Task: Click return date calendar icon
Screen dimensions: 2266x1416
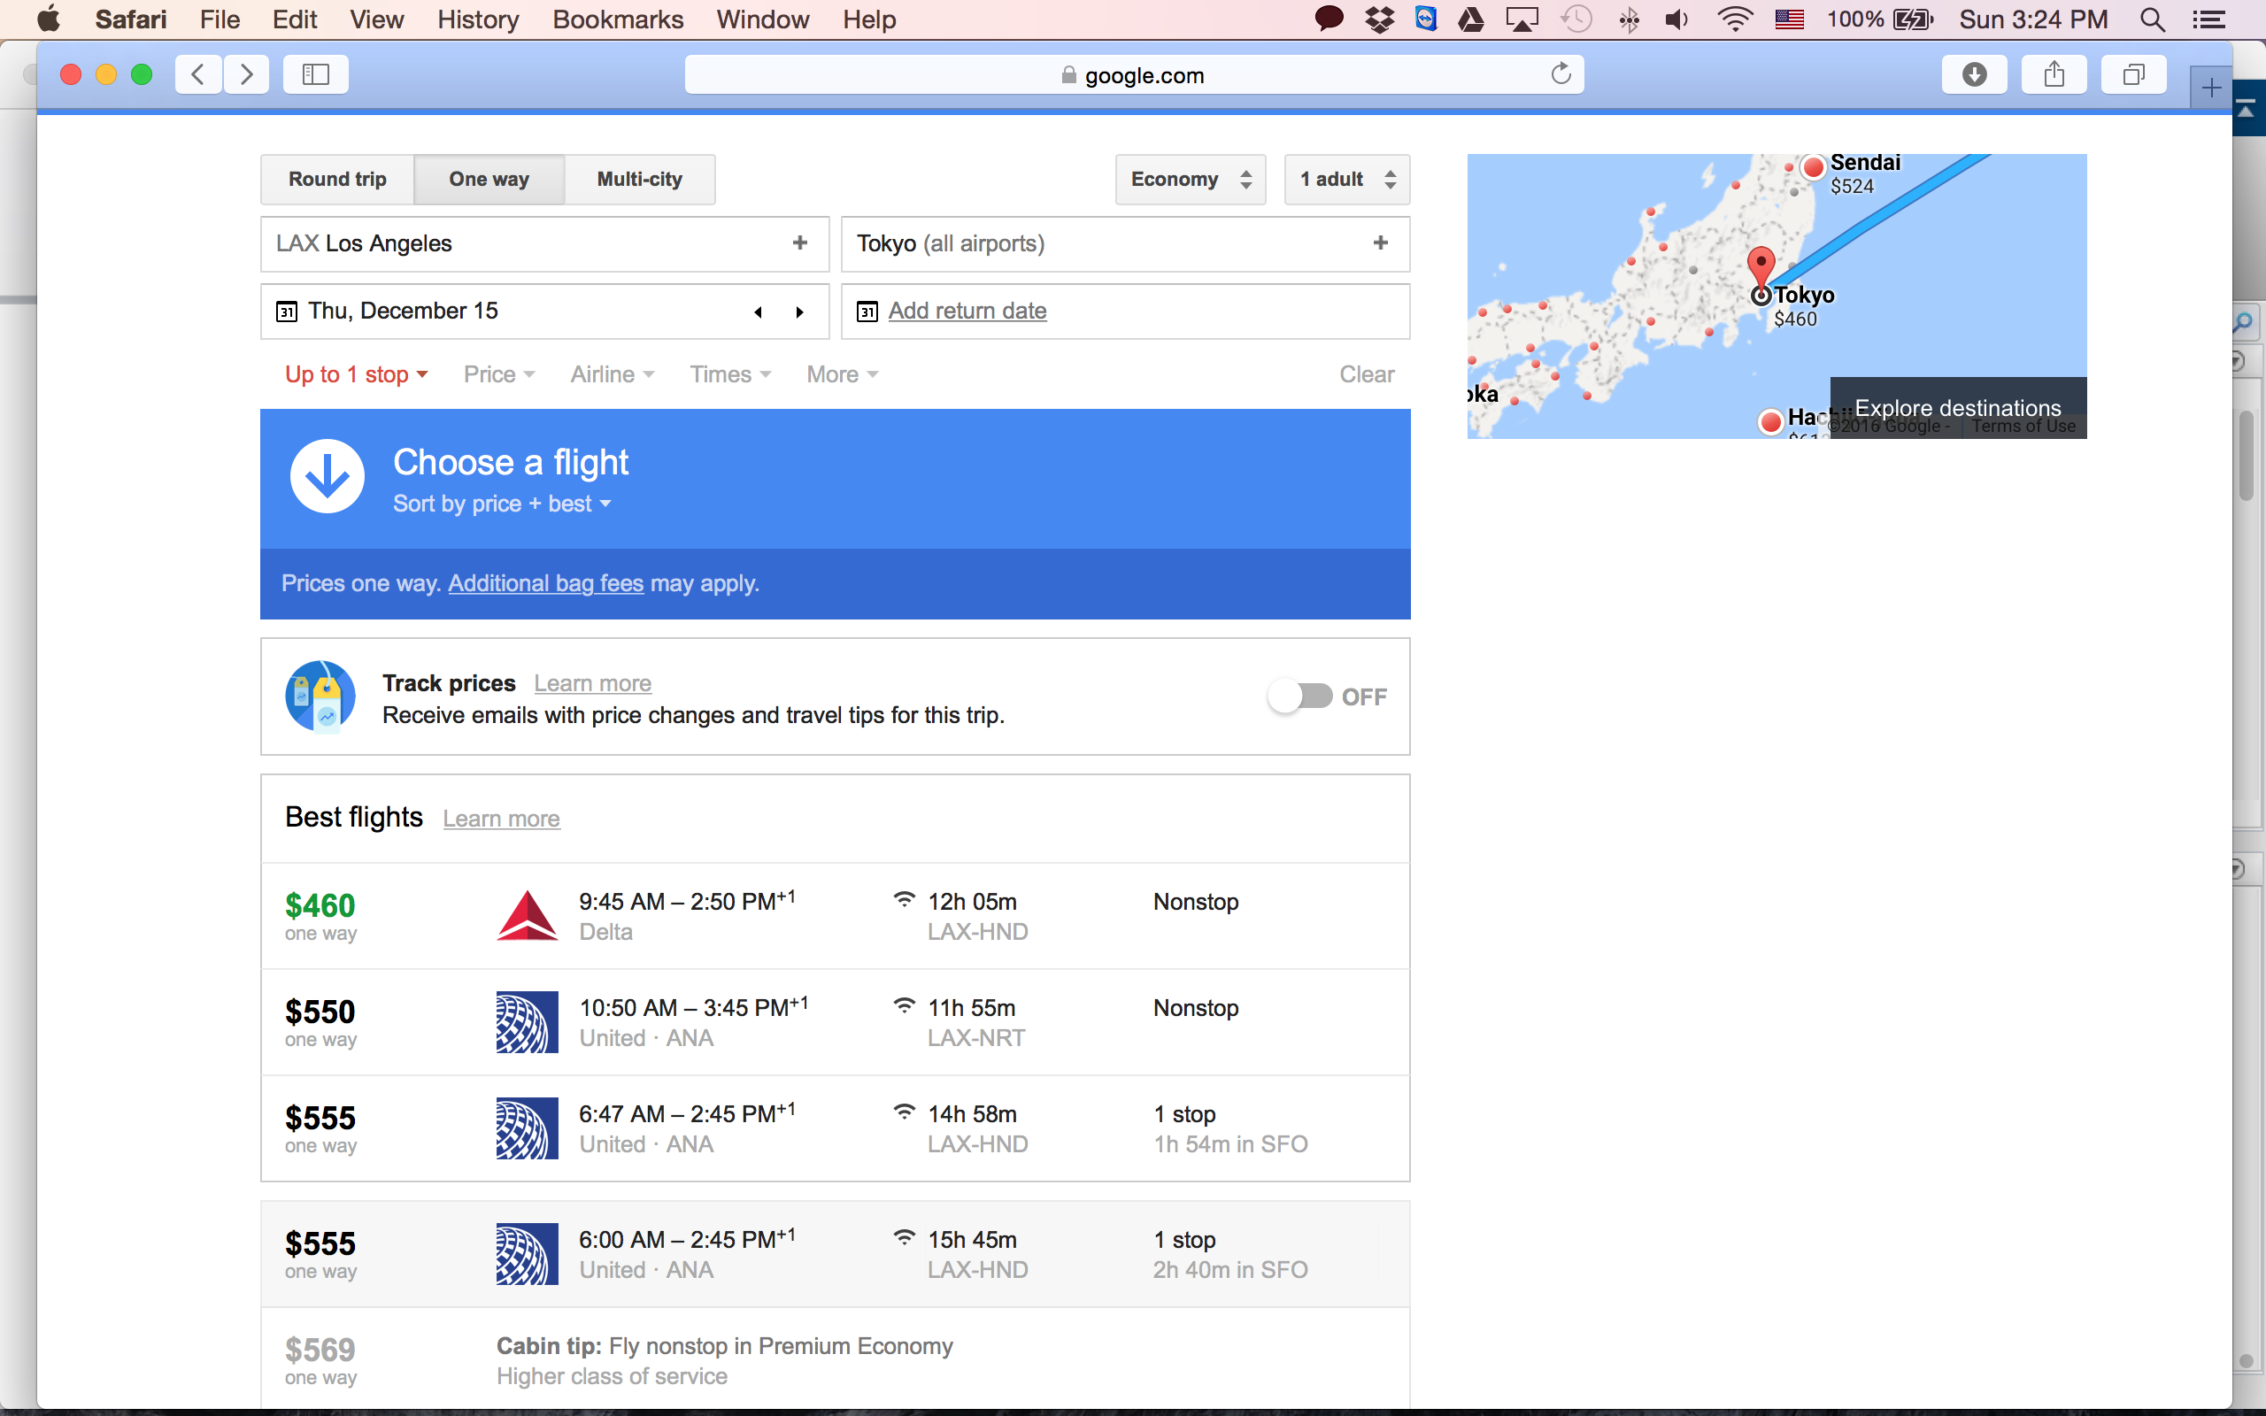Action: 867,311
